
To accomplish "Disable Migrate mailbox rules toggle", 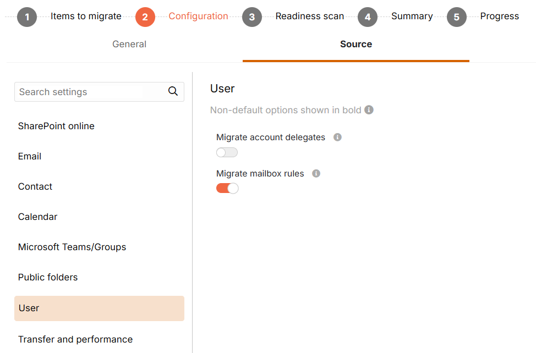I will 227,188.
